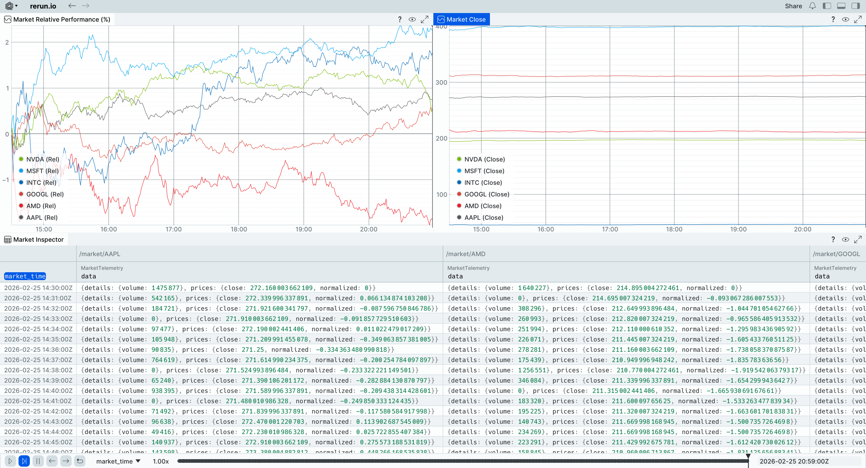This screenshot has height=468, width=866.
Task: Toggle the loop playback button
Action: tap(80, 461)
